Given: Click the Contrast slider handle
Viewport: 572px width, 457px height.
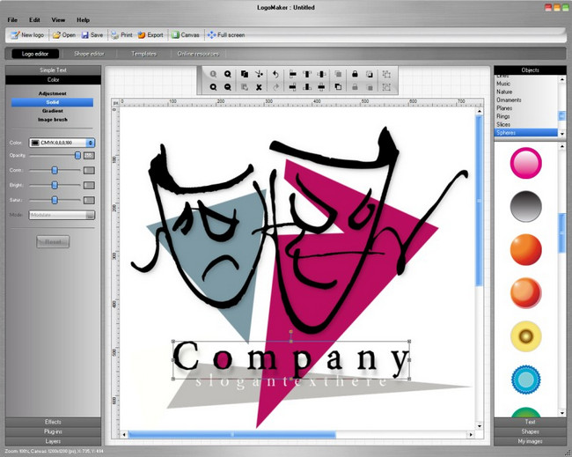Looking at the screenshot, I should coord(55,170).
